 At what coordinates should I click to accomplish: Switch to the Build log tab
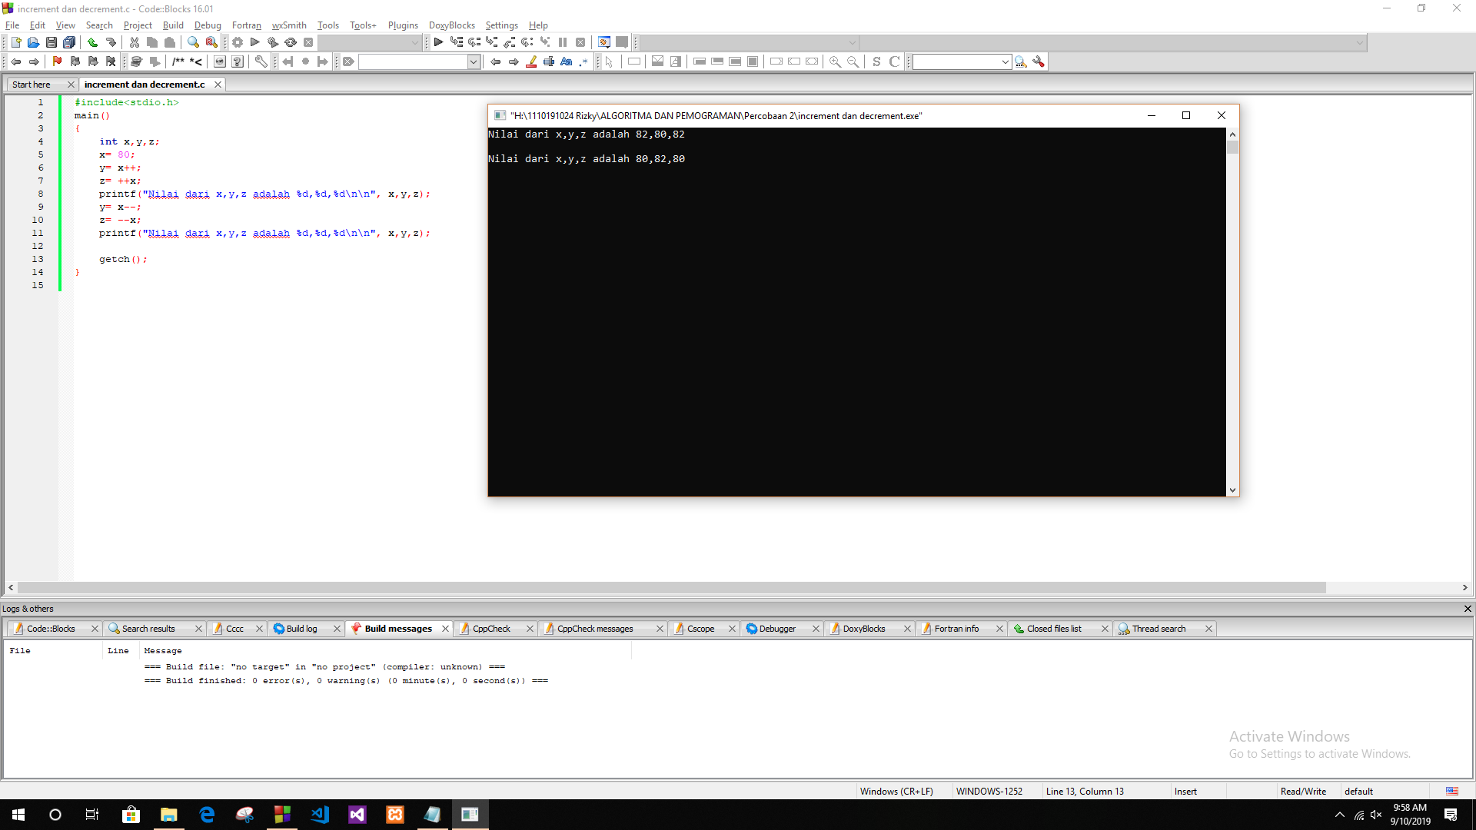301,629
